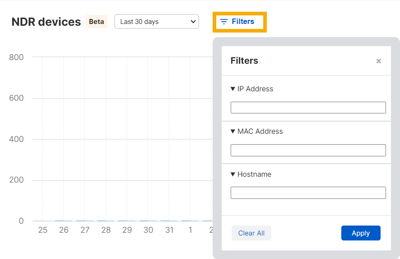Close the Filters panel with the X
Image resolution: width=400 pixels, height=259 pixels.
coord(378,61)
